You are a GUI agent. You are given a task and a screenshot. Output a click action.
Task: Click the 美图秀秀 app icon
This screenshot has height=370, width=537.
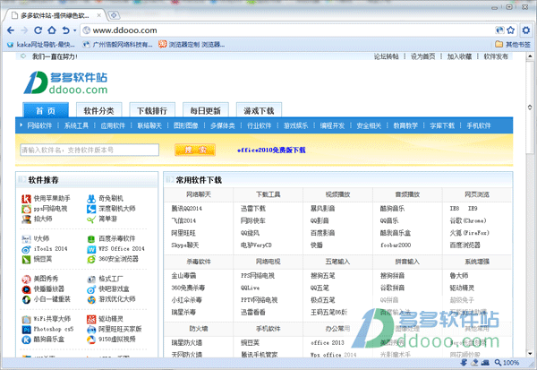click(26, 280)
